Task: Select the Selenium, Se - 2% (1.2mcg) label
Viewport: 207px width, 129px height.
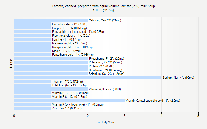Action: pyautogui.click(x=107, y=74)
